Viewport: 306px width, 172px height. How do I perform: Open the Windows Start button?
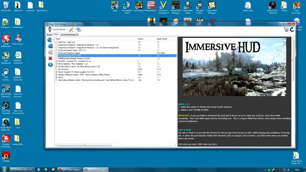4,169
